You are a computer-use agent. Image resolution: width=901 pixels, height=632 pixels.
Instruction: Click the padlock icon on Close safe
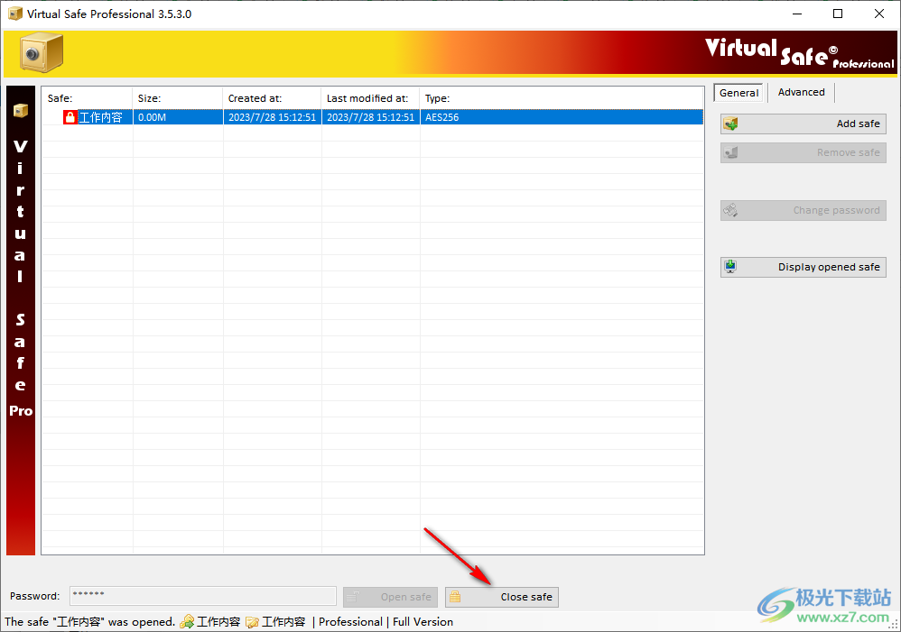click(455, 597)
